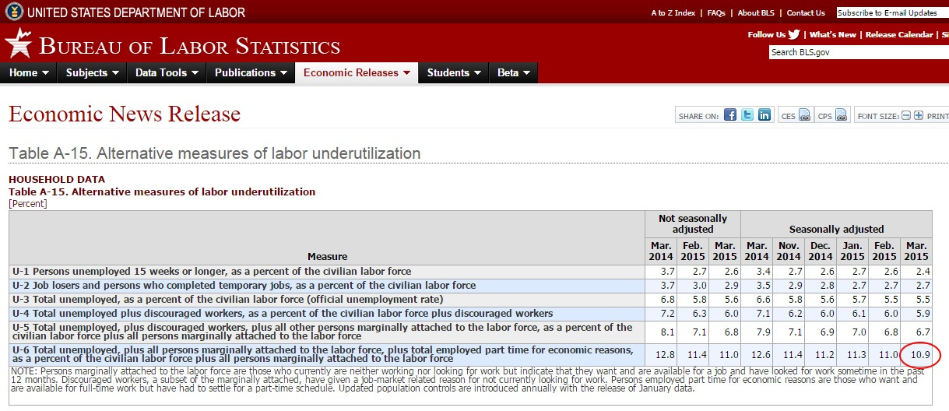Click the 2.4 value in the U-1 row
The width and height of the screenshot is (949, 411).
tap(922, 272)
